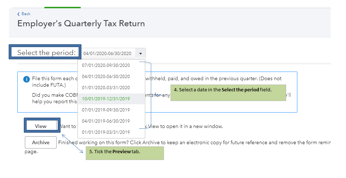
Task: Choose the 07/01/2019-09/30/2019 period
Action: point(106,110)
